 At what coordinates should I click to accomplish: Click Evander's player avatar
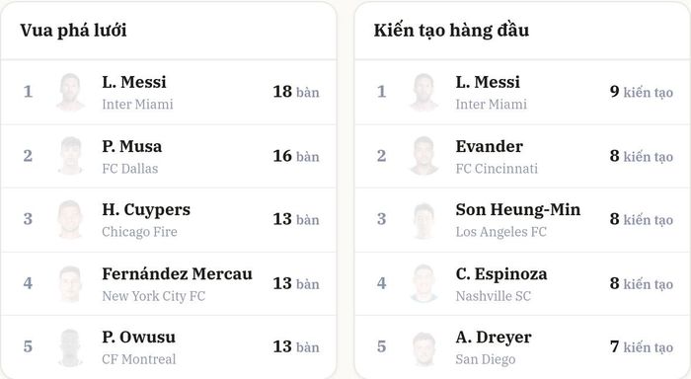[x=423, y=156]
